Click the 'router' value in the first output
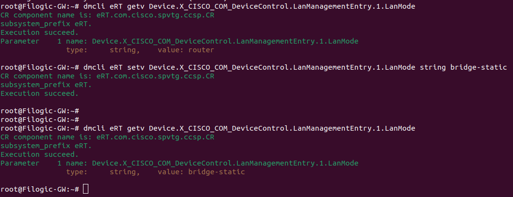The image size is (513, 197). [x=202, y=50]
